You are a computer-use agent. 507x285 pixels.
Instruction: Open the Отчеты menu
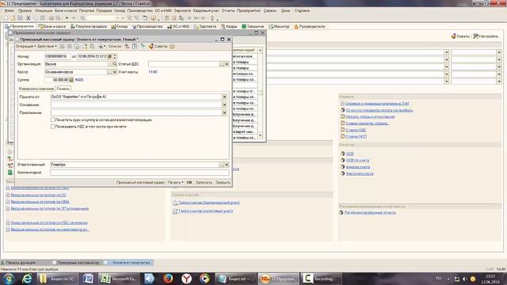coord(228,10)
